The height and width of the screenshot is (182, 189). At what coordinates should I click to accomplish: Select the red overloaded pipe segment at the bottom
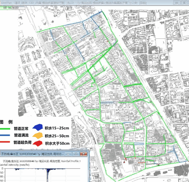pyautogui.click(x=141, y=162)
